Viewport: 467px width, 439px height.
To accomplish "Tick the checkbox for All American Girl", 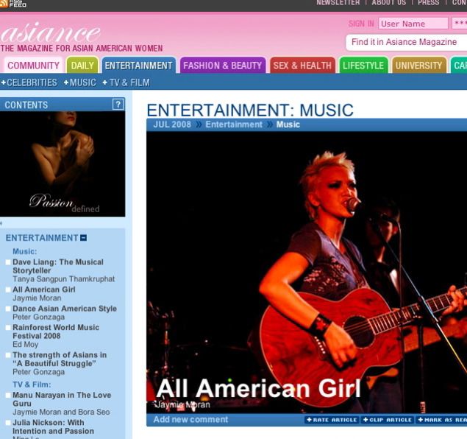I will coord(8,290).
